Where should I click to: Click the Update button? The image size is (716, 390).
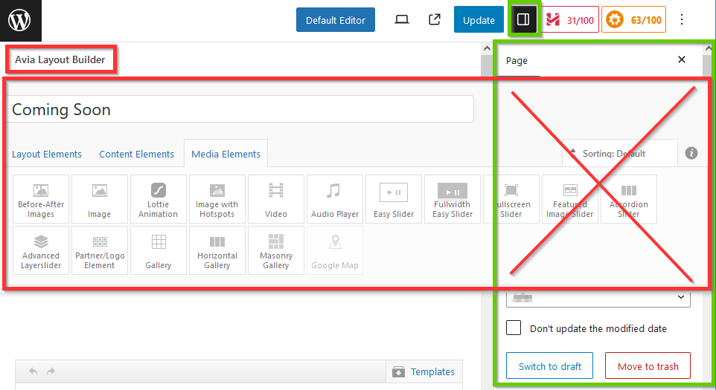[x=479, y=20]
